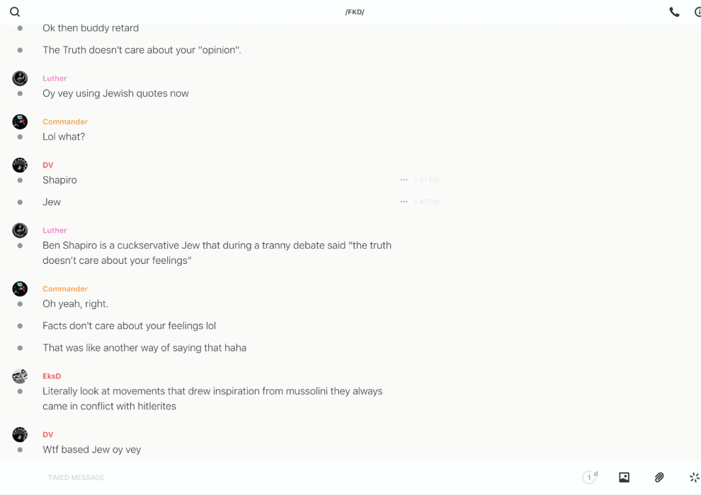The height and width of the screenshot is (495, 701).
Task: Click the EksD profile avatar
Action: click(20, 376)
